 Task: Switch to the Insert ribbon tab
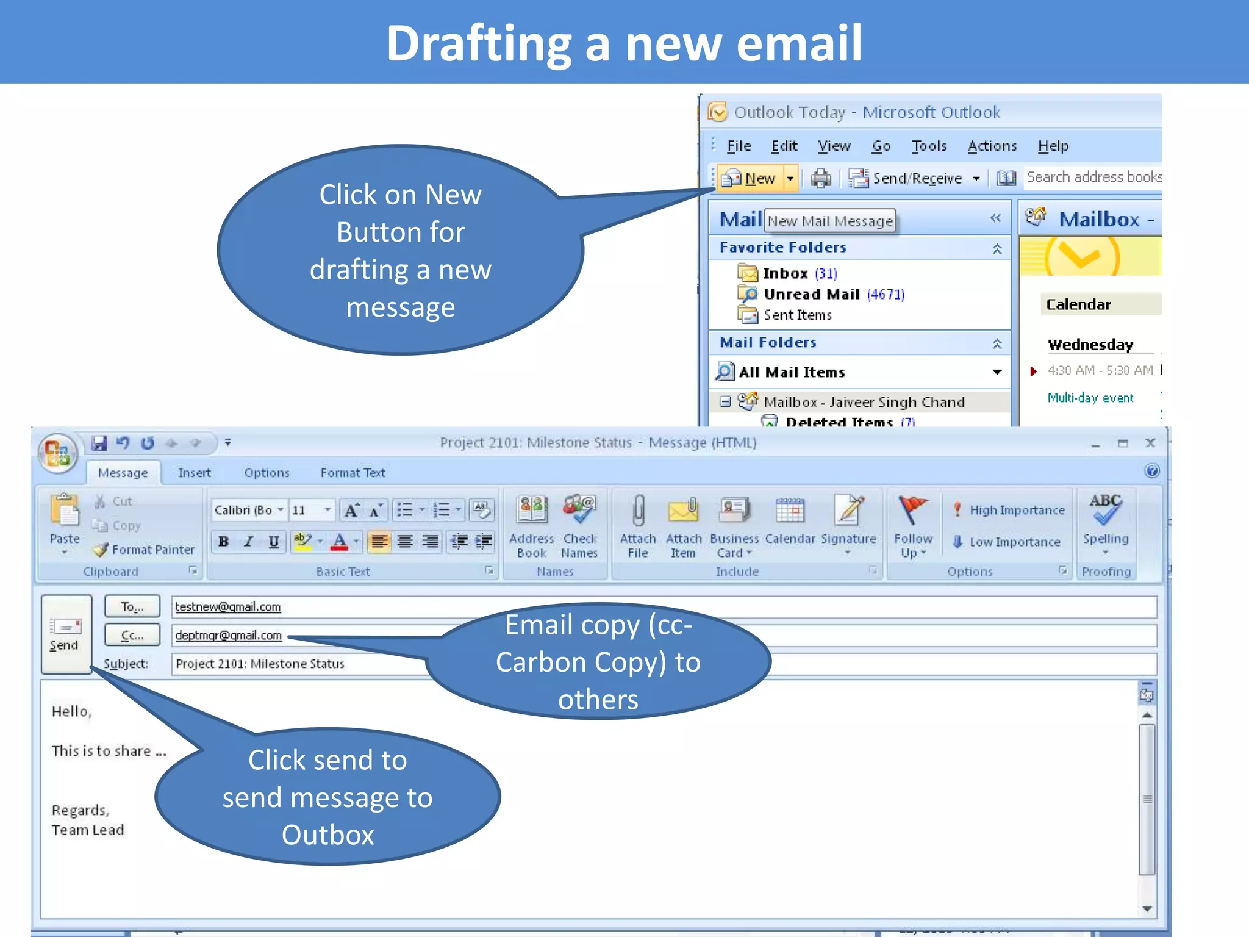coord(194,473)
